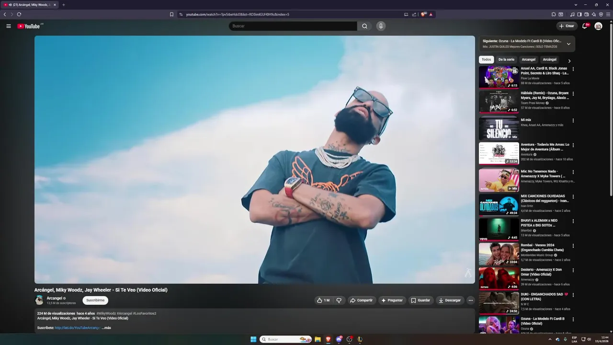Viewport: 613px width, 345px height.
Task: Bookmark this page in the address bar
Action: click(x=171, y=14)
